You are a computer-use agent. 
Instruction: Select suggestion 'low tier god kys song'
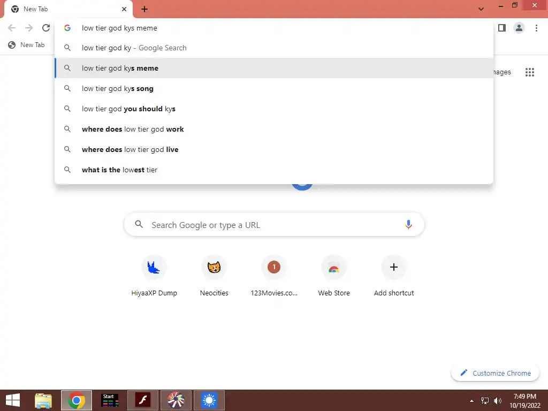(274, 88)
